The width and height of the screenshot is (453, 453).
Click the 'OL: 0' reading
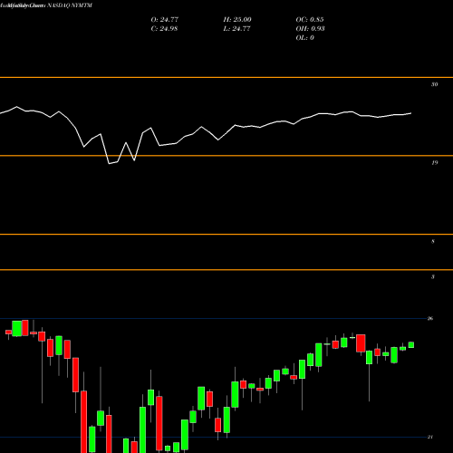(304, 37)
